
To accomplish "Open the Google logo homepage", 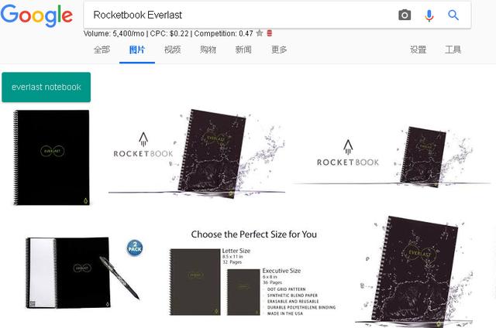I will point(36,15).
